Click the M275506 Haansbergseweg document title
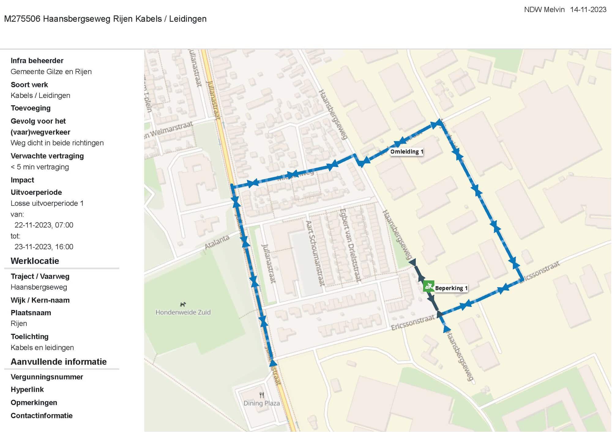The image size is (612, 432). coord(105,19)
